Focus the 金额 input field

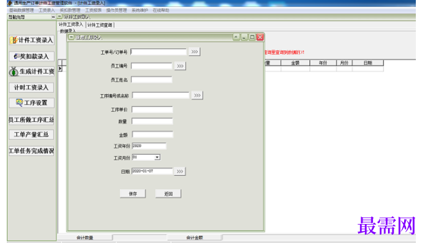tap(152, 135)
